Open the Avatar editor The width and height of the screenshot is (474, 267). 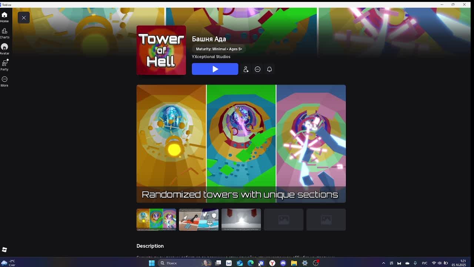pos(4,49)
